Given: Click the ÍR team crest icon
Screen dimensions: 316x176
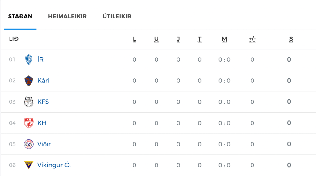Looking at the screenshot, I should 29,59.
